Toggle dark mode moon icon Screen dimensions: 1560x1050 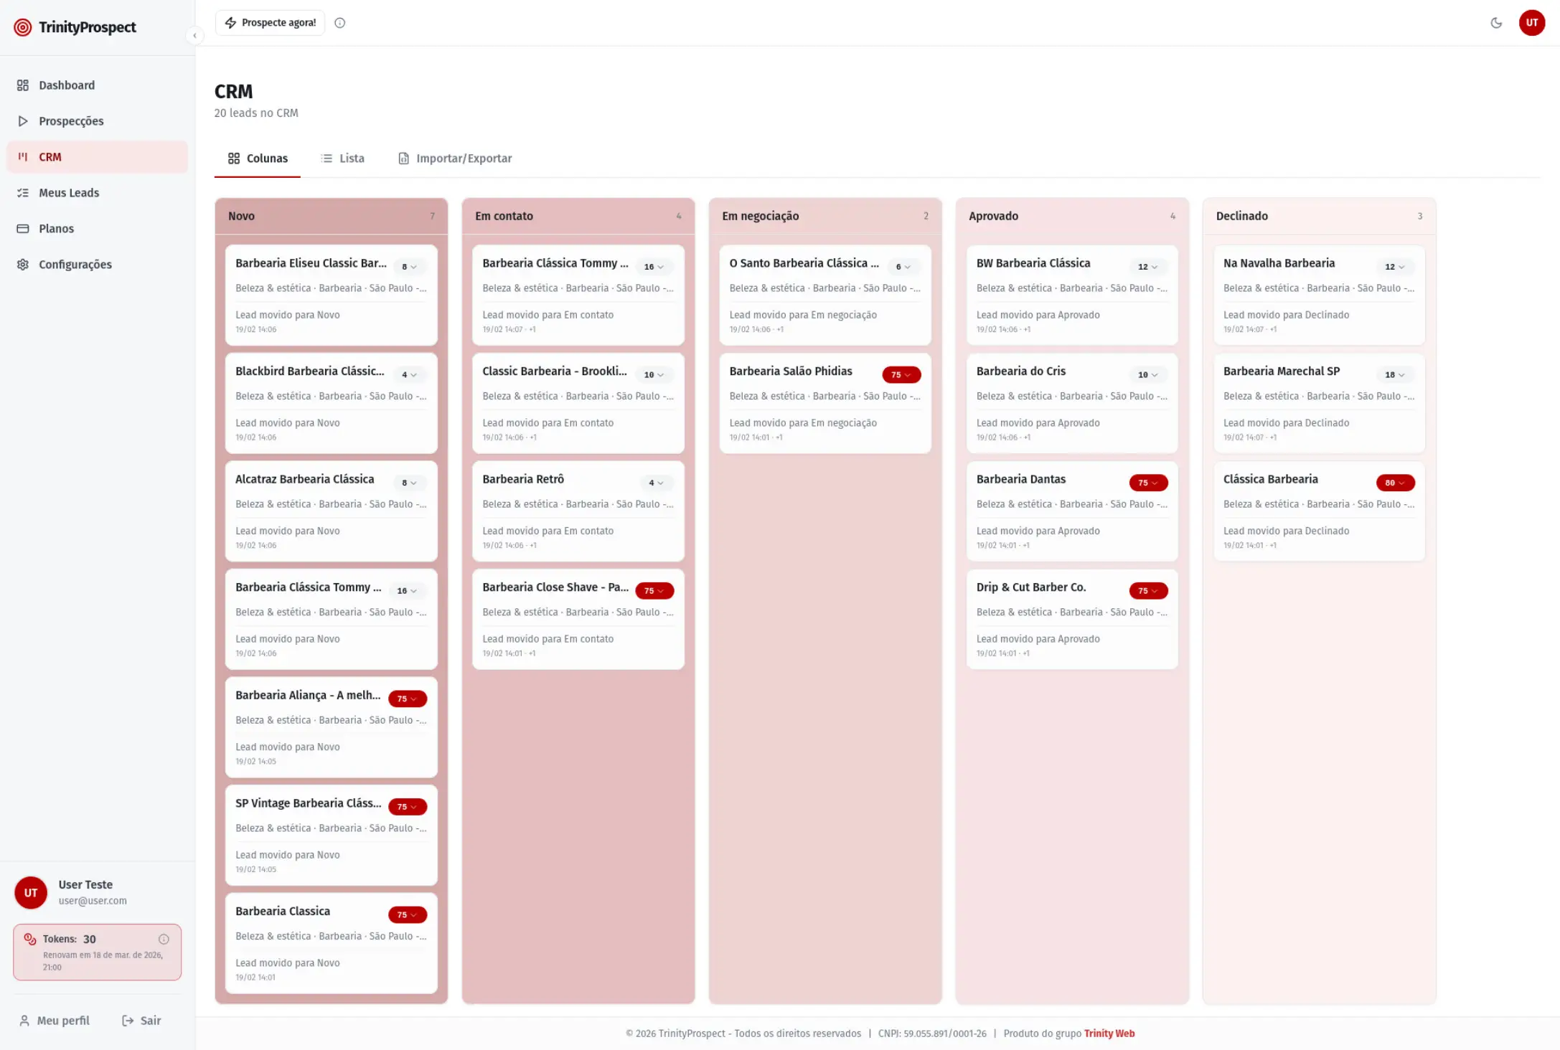tap(1496, 23)
